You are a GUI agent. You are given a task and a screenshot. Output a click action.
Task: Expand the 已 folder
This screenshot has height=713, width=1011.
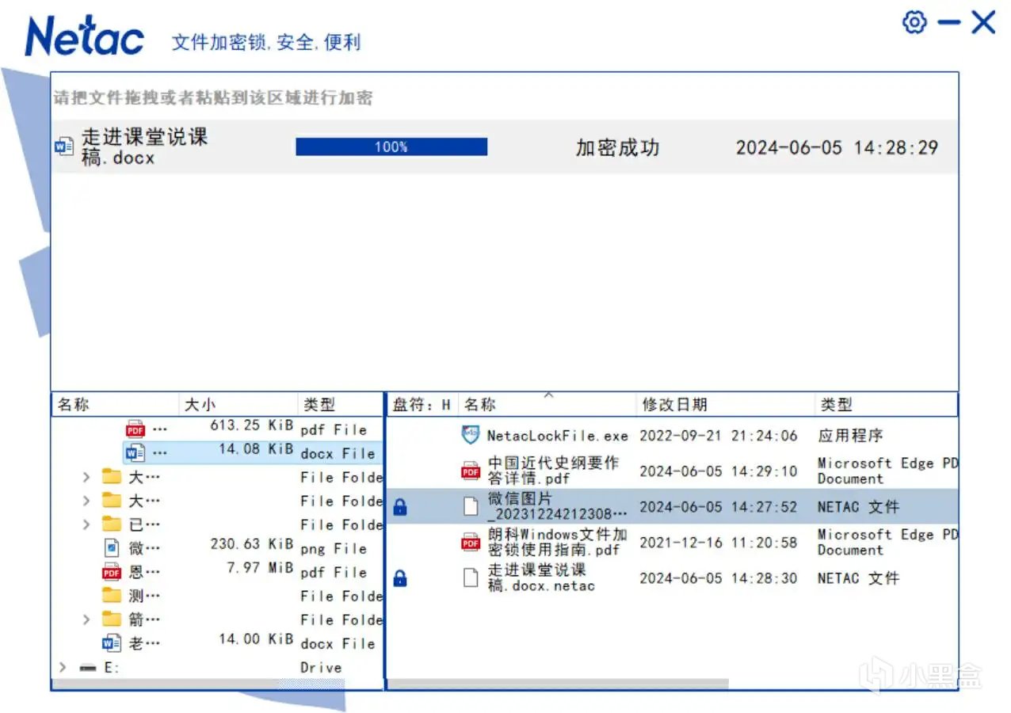tap(86, 524)
